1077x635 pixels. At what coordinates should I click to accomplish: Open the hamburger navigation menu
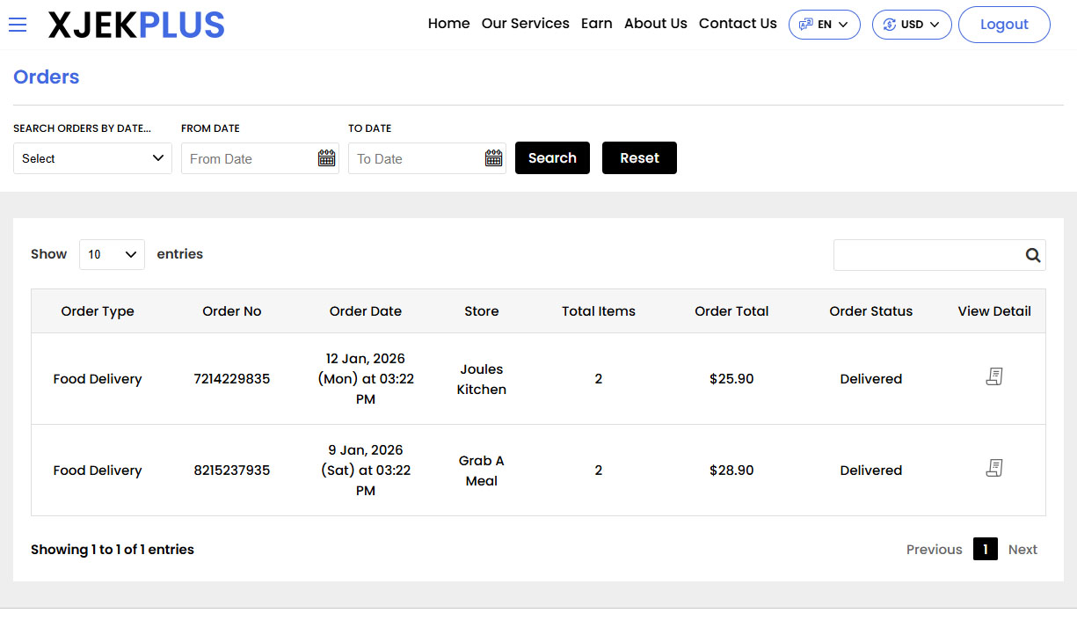(x=18, y=25)
